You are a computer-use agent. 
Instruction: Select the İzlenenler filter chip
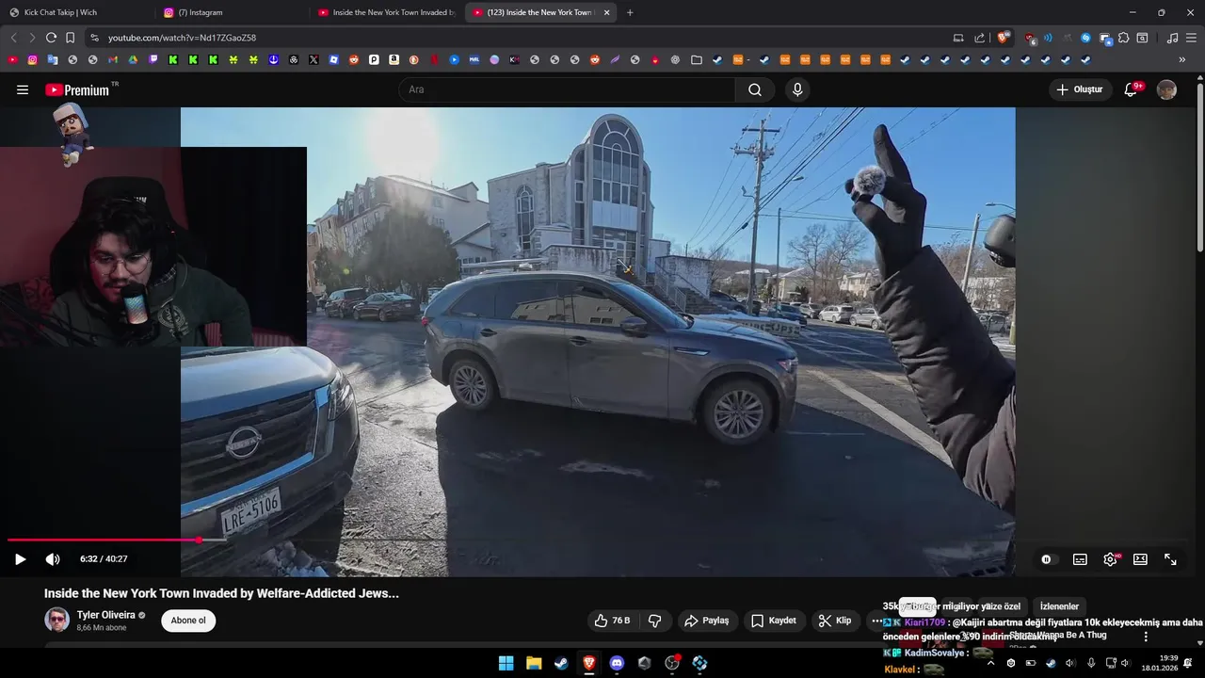pos(1059,606)
